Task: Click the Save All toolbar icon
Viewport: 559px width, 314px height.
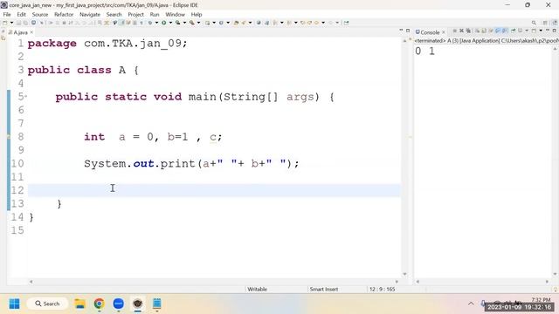Action: click(x=25, y=23)
